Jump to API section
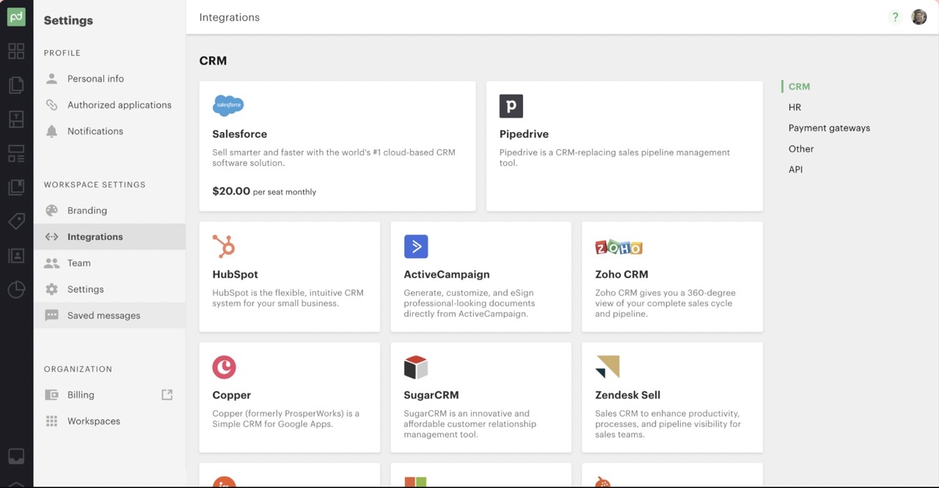 pos(795,170)
